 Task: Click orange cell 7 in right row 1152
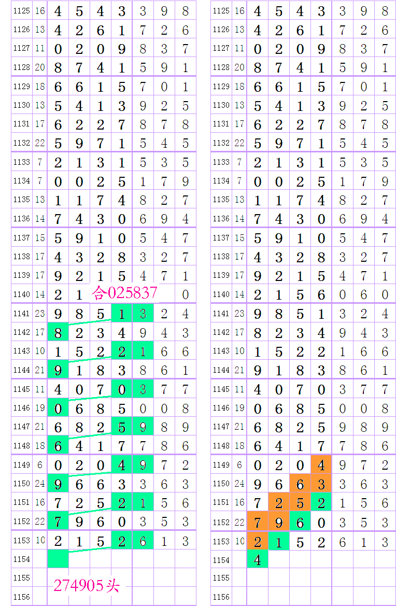258,522
